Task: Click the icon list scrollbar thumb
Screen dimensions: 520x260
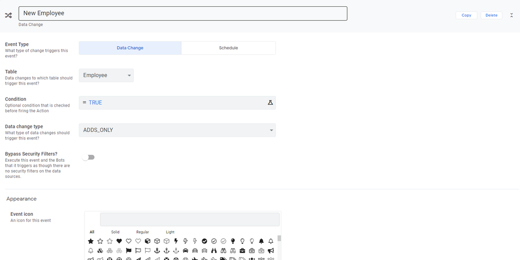Action: pos(279,239)
